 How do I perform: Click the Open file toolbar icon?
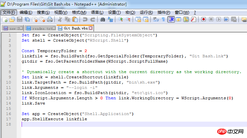[x=12, y=20]
